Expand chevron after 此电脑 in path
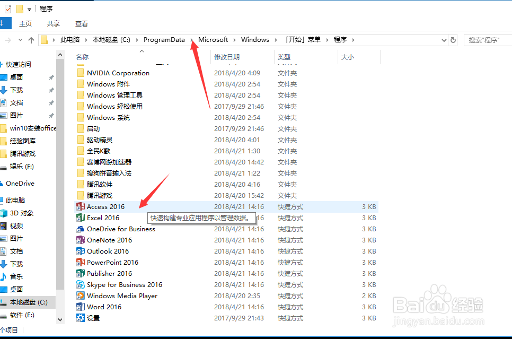This screenshot has height=339, width=512. (x=86, y=40)
